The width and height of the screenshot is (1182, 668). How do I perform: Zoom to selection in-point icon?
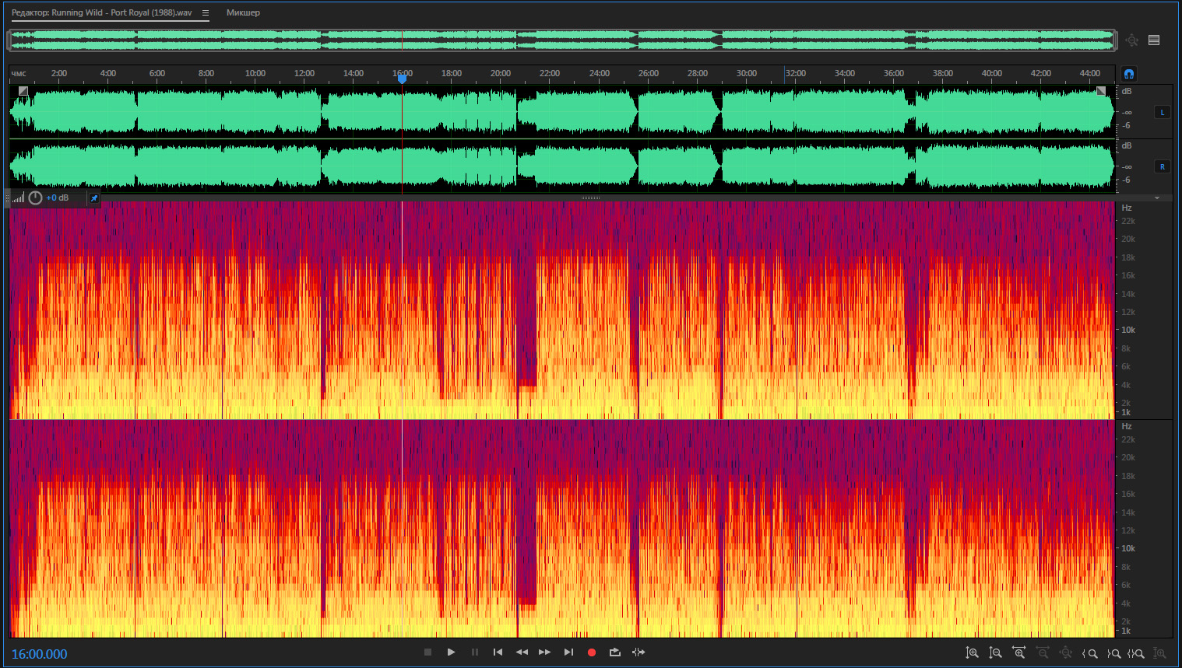point(1090,653)
